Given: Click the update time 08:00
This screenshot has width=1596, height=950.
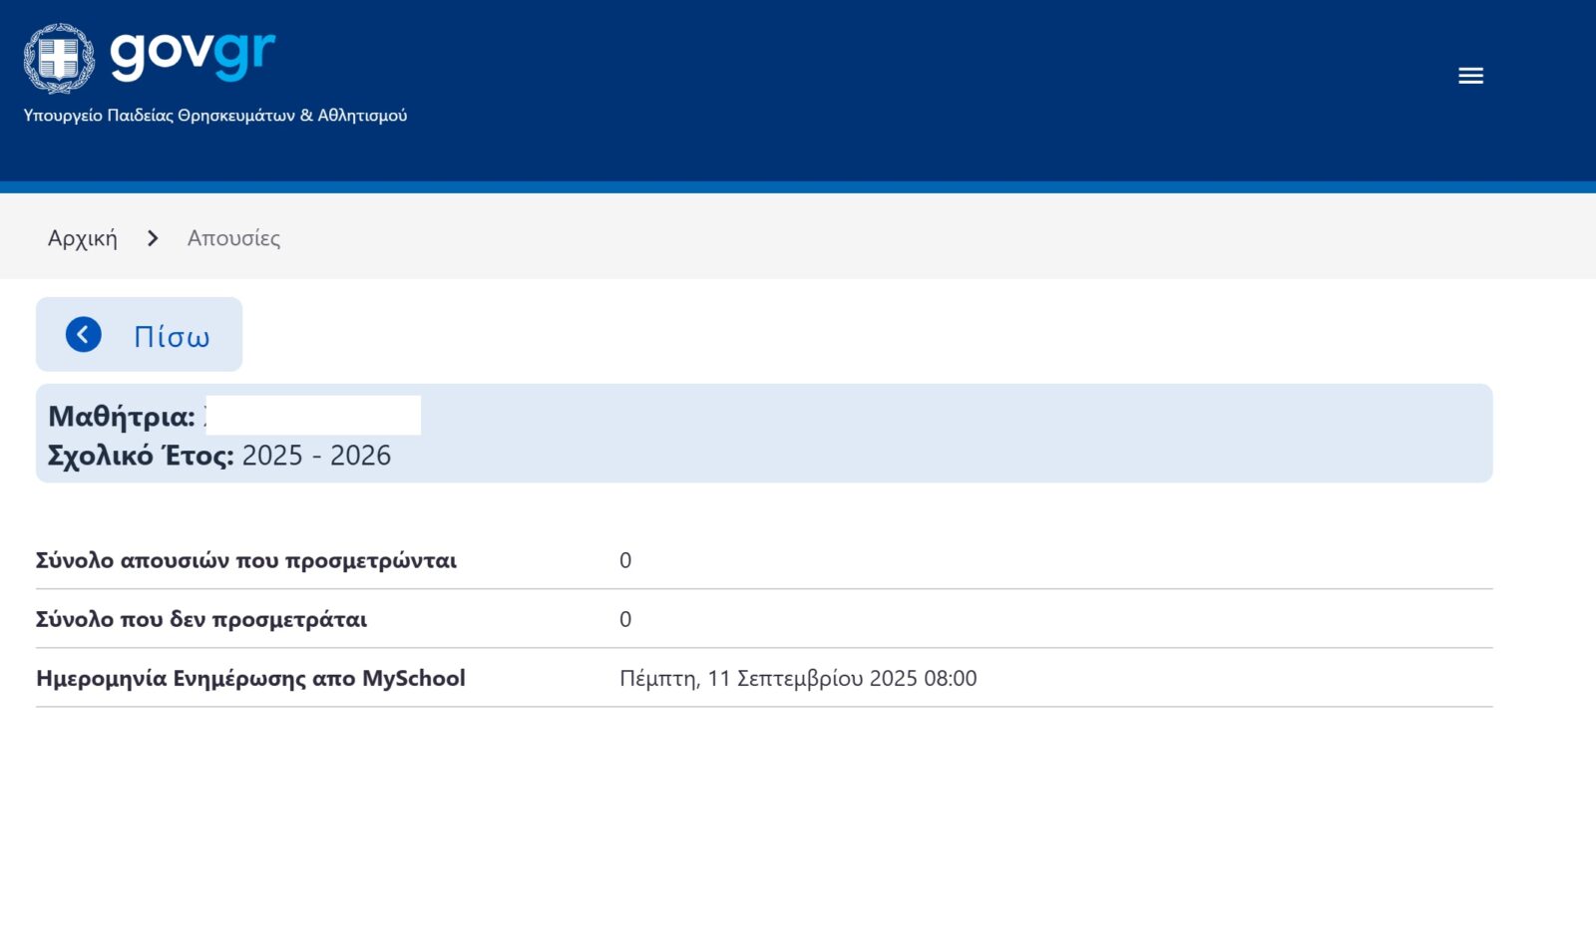Looking at the screenshot, I should (951, 678).
